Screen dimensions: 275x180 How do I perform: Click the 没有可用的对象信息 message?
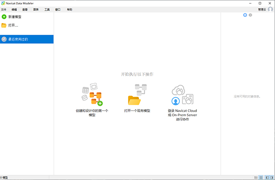247,96
